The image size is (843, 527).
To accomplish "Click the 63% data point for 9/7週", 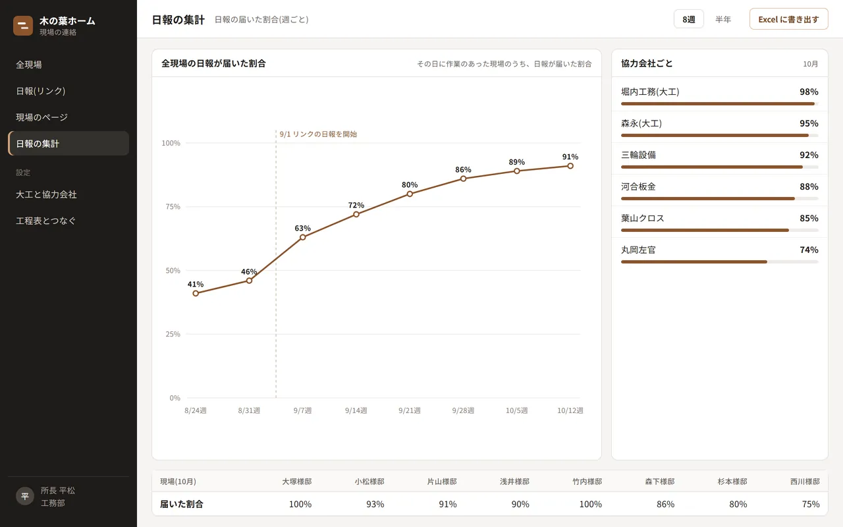I will click(303, 237).
